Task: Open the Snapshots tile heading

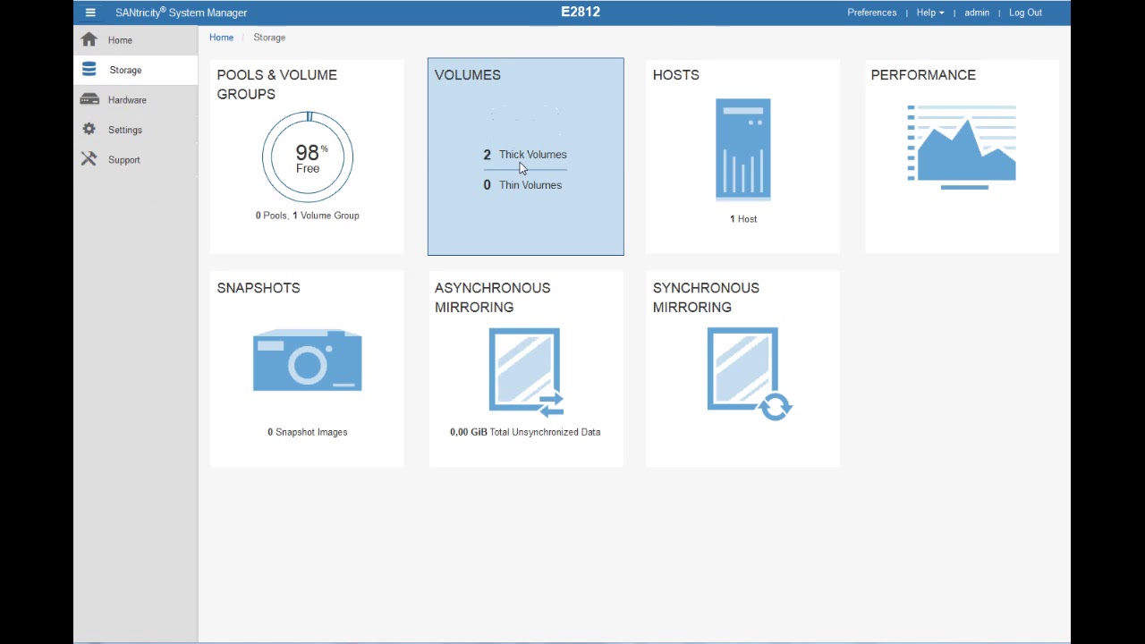Action: pos(259,288)
